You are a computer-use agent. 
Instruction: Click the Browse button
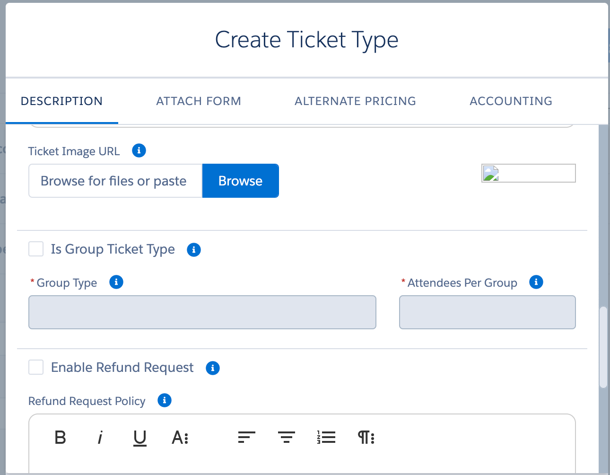click(241, 181)
